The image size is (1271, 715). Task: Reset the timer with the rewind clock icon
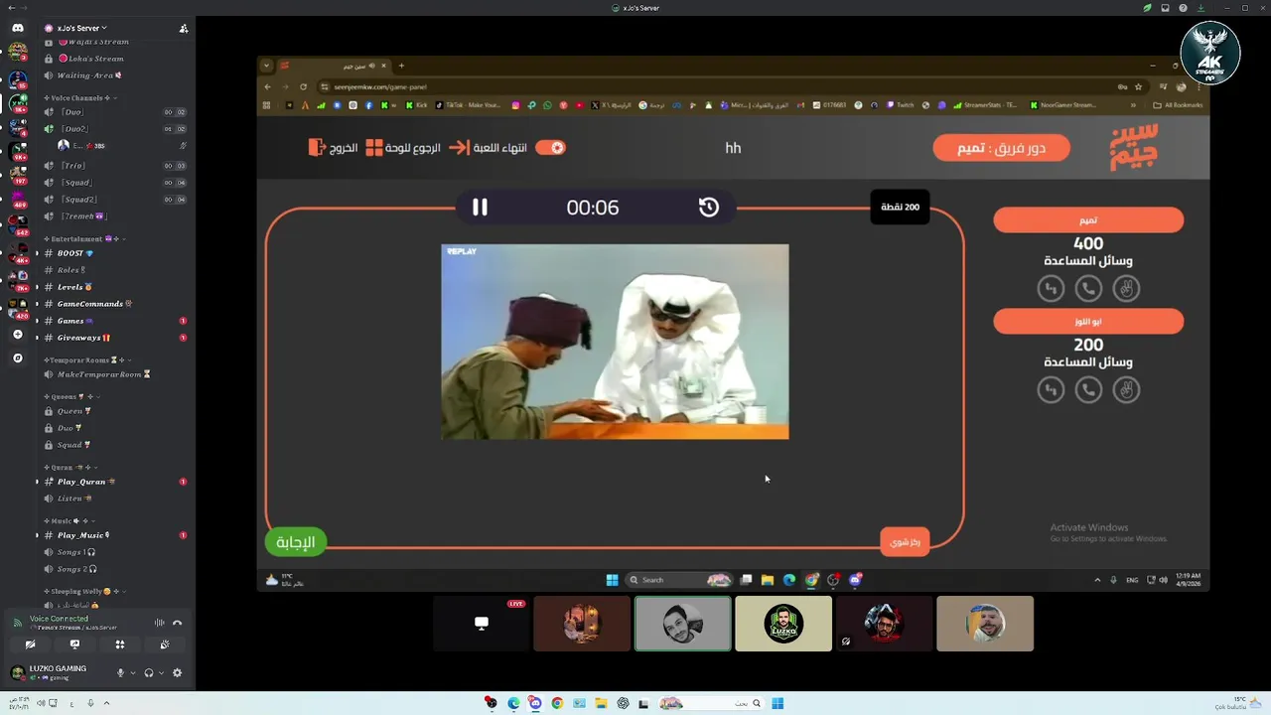(x=708, y=207)
